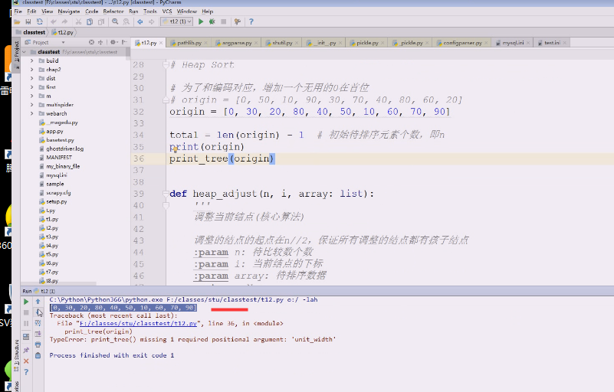
Task: Open Navigate menu
Action: [68, 11]
